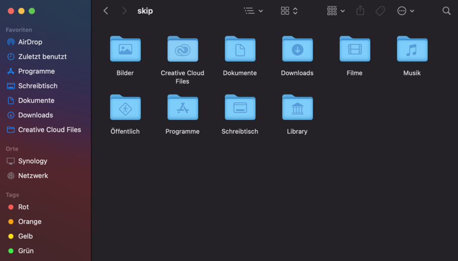Filter by the Grün green tag
Screen dimensions: 458x261
click(x=25, y=251)
